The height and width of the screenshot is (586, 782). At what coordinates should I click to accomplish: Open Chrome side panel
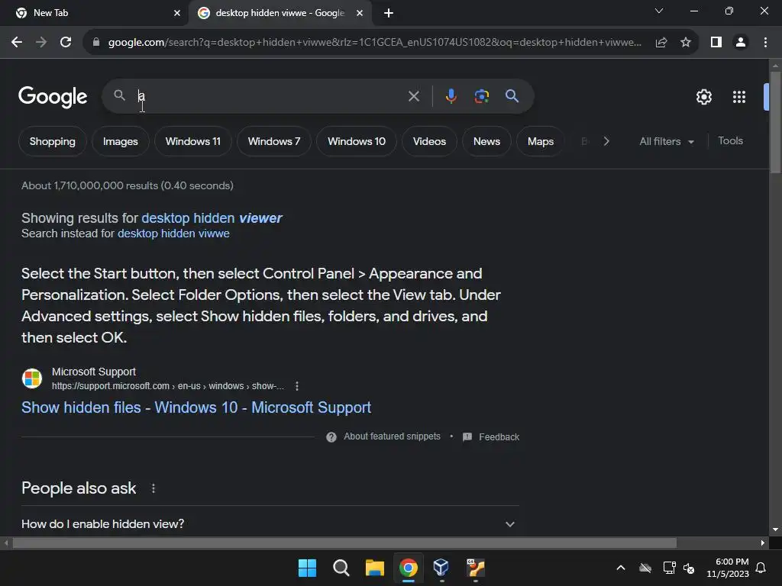pos(716,43)
